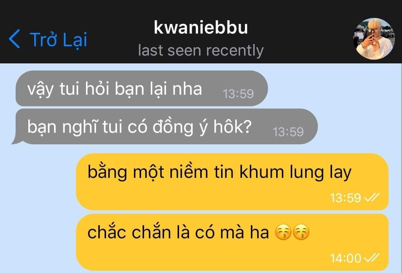Tap the second kissing face emoji
This screenshot has width=402, height=273.
pos(301,232)
